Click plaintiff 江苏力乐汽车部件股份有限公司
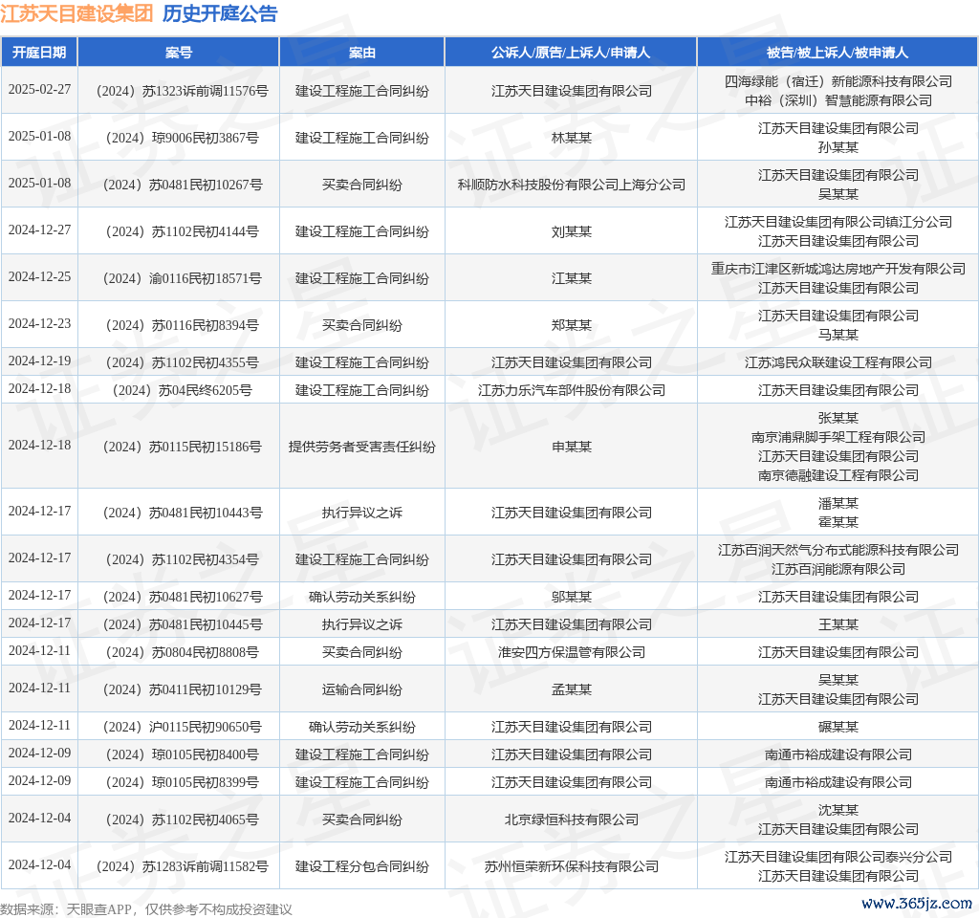 pyautogui.click(x=572, y=390)
